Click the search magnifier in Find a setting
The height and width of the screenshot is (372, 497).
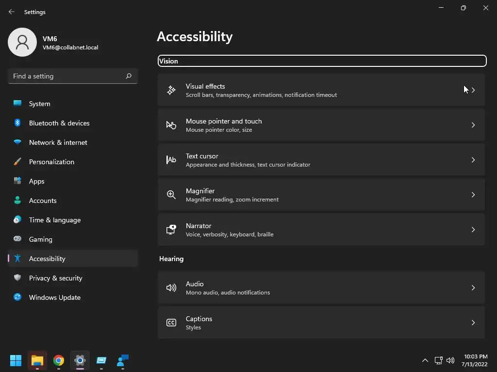tap(129, 76)
